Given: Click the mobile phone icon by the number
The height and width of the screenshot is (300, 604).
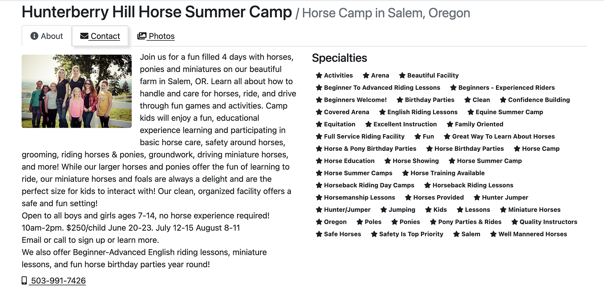Looking at the screenshot, I should coord(24,280).
